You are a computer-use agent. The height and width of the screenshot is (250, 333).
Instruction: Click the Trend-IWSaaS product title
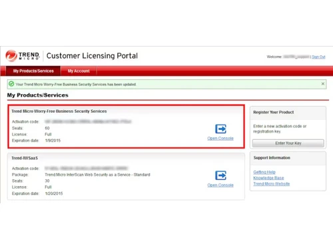pyautogui.click(x=25, y=158)
